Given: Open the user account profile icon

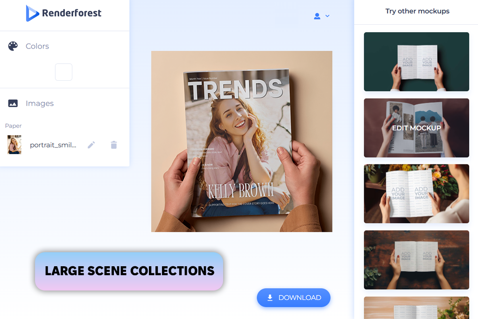Looking at the screenshot, I should [317, 16].
